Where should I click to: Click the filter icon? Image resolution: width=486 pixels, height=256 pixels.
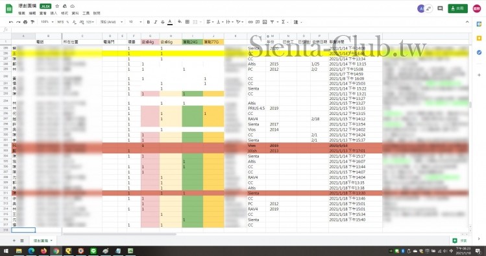pyautogui.click(x=272, y=22)
